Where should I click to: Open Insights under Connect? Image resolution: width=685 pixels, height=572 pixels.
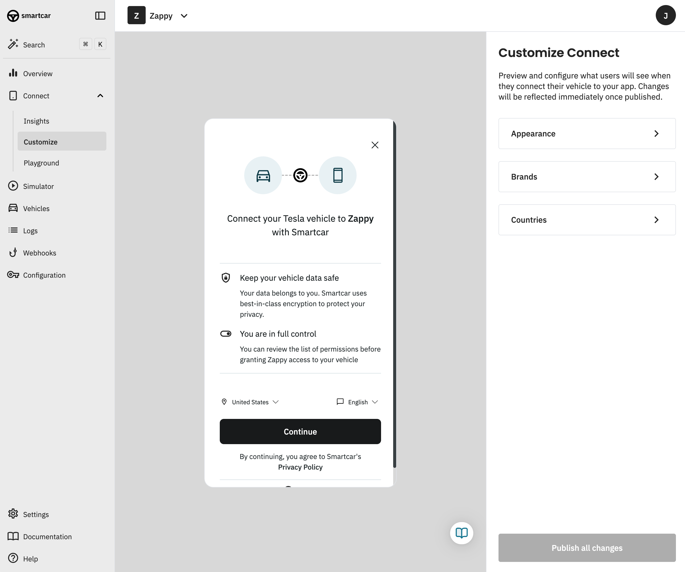36,121
